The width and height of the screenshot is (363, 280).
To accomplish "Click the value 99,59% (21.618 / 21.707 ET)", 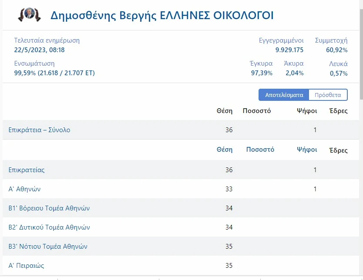I will coord(54,73).
